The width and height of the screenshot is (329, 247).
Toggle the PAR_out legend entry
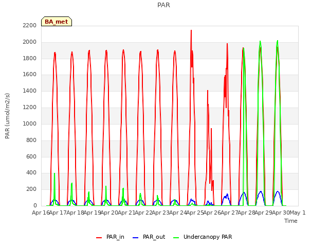point(149,237)
